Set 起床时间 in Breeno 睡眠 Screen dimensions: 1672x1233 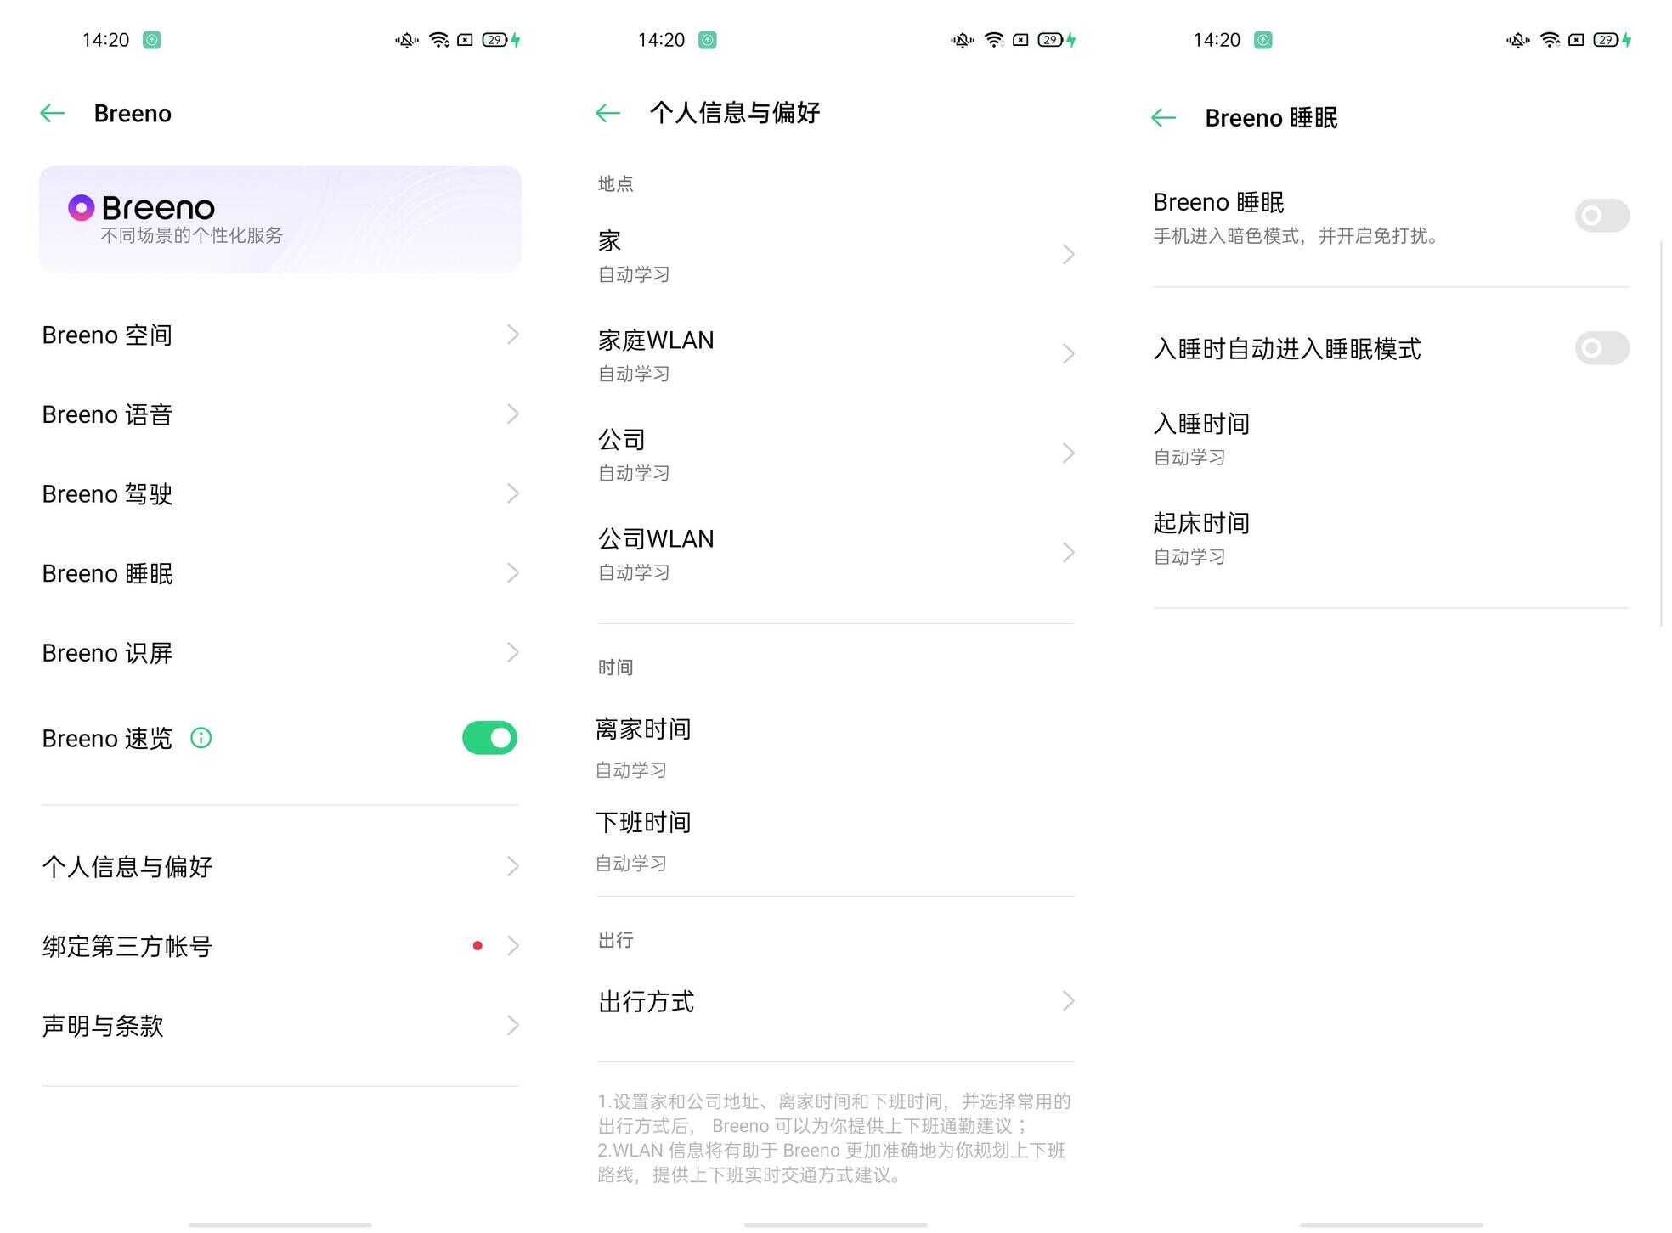[1392, 538]
